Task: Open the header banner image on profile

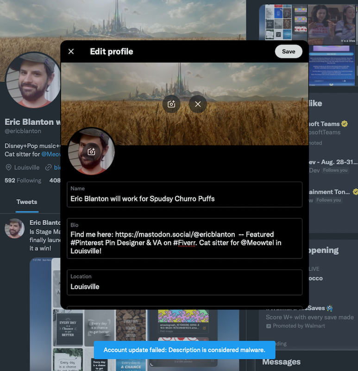Action: [x=123, y=20]
